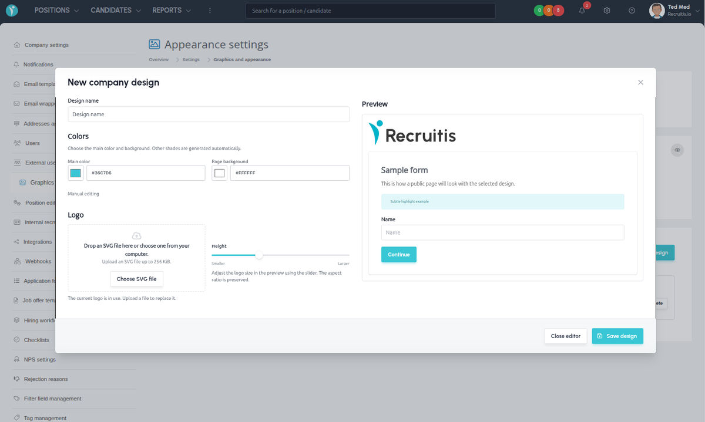Click Close editor button
This screenshot has height=422, width=705.
pos(565,336)
